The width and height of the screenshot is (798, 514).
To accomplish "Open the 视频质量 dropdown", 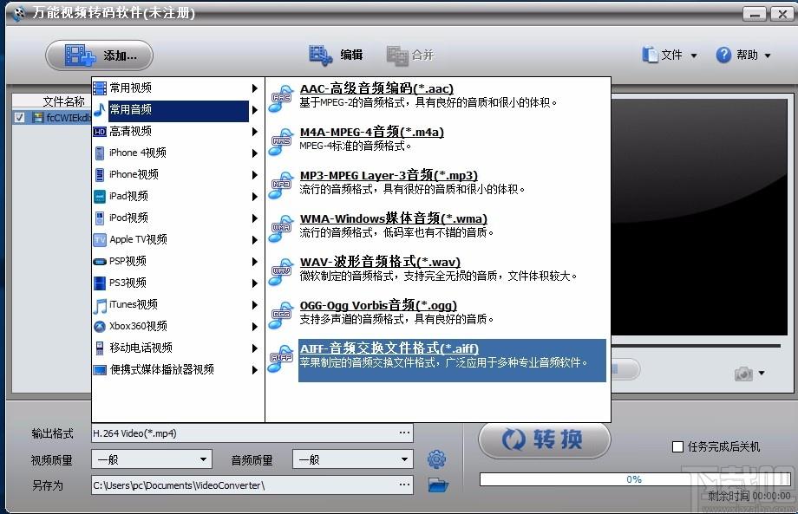I will coord(152,459).
